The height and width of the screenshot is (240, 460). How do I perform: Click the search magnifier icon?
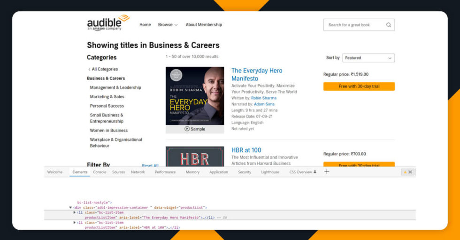(x=389, y=25)
